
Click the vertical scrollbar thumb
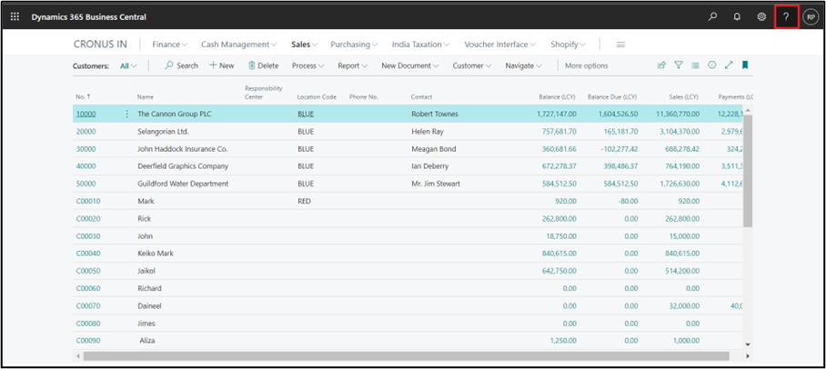[x=748, y=171]
